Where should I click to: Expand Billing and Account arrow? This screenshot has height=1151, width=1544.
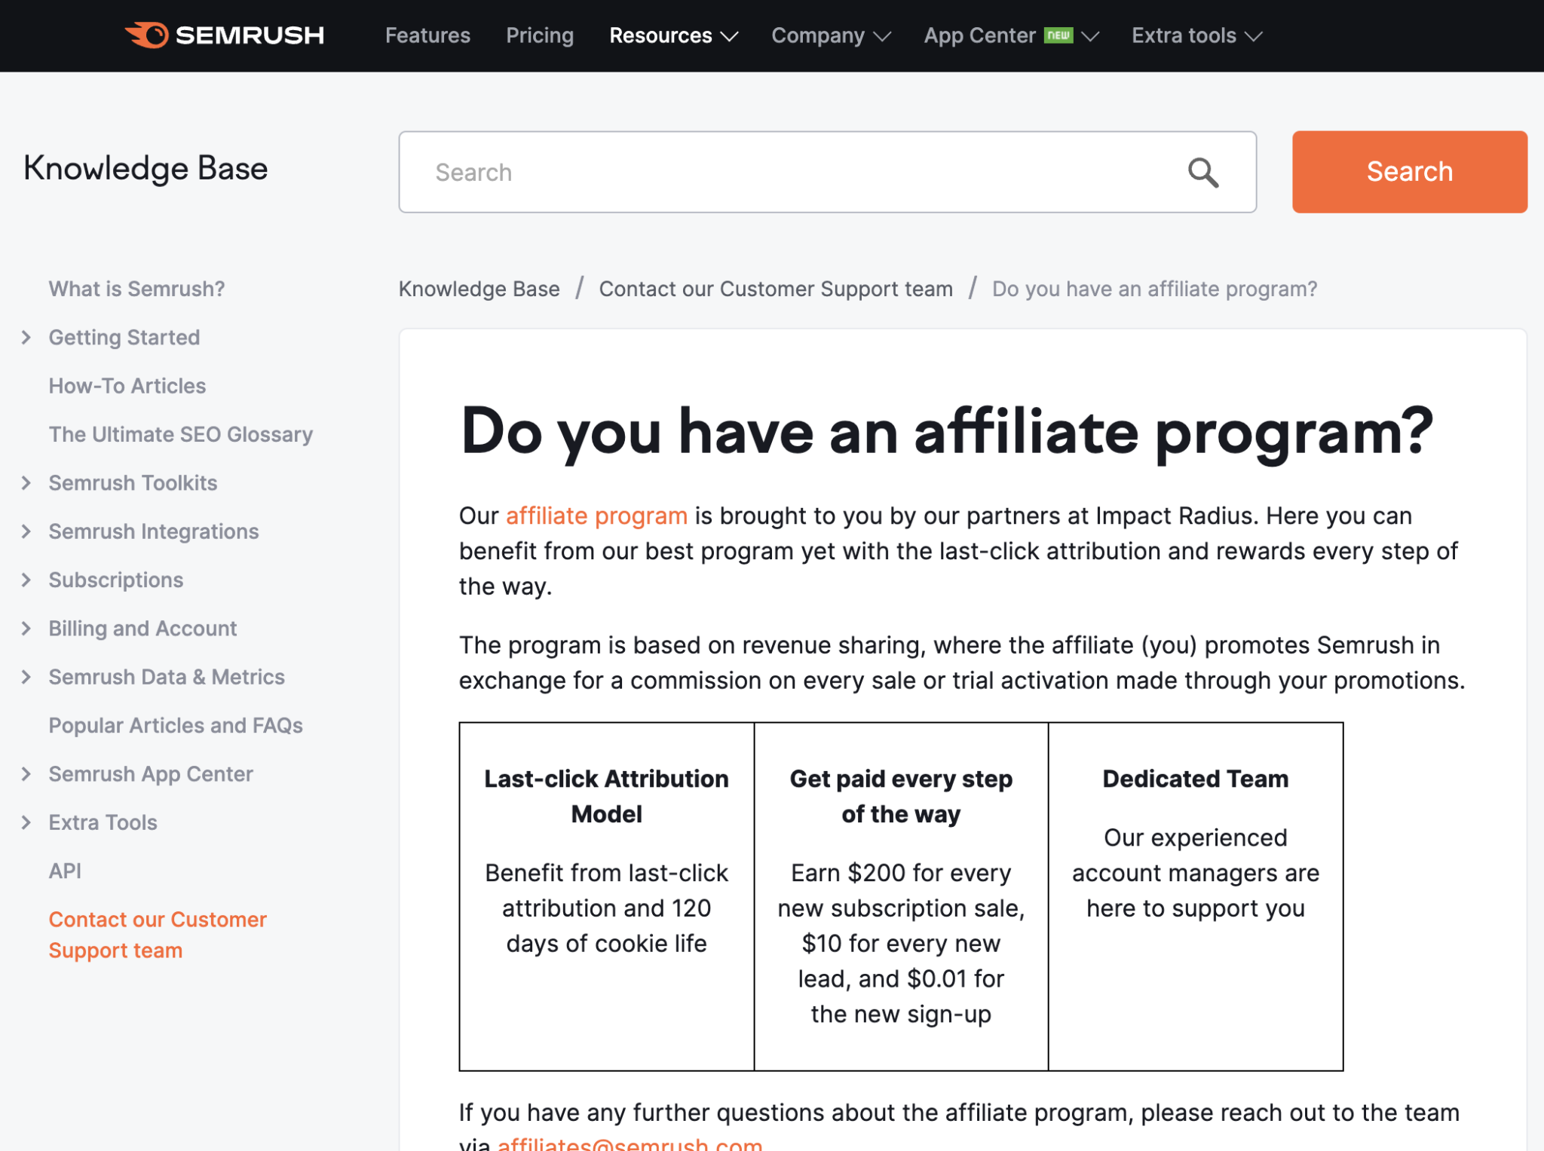[x=26, y=629]
